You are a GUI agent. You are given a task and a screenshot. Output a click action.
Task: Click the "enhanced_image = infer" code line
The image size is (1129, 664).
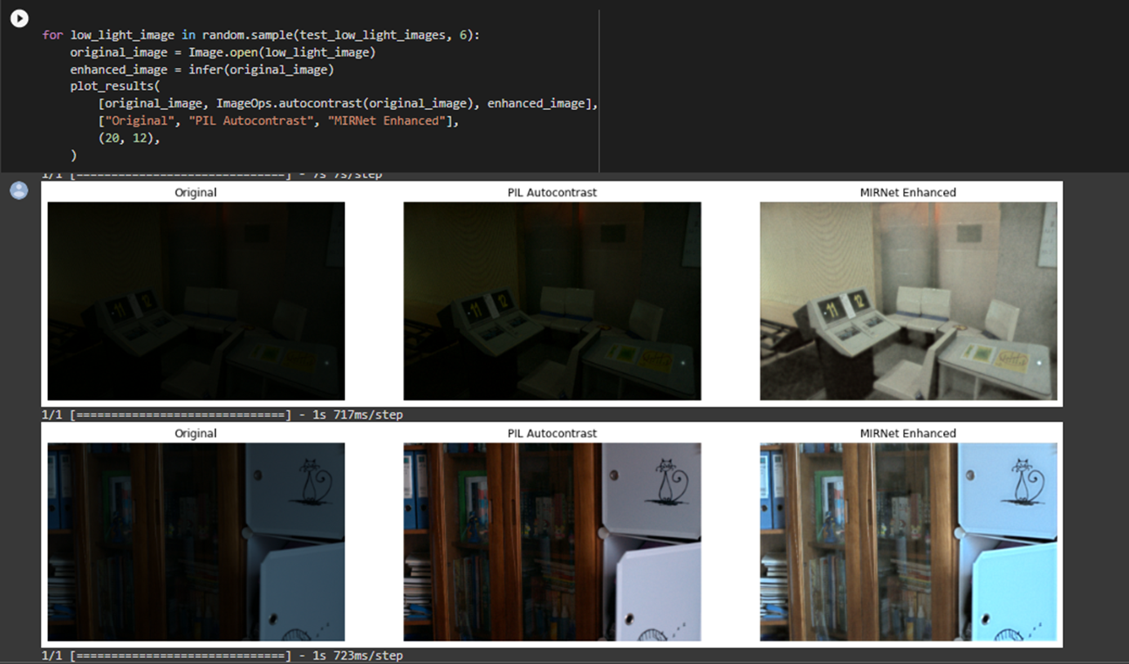pyautogui.click(x=202, y=69)
